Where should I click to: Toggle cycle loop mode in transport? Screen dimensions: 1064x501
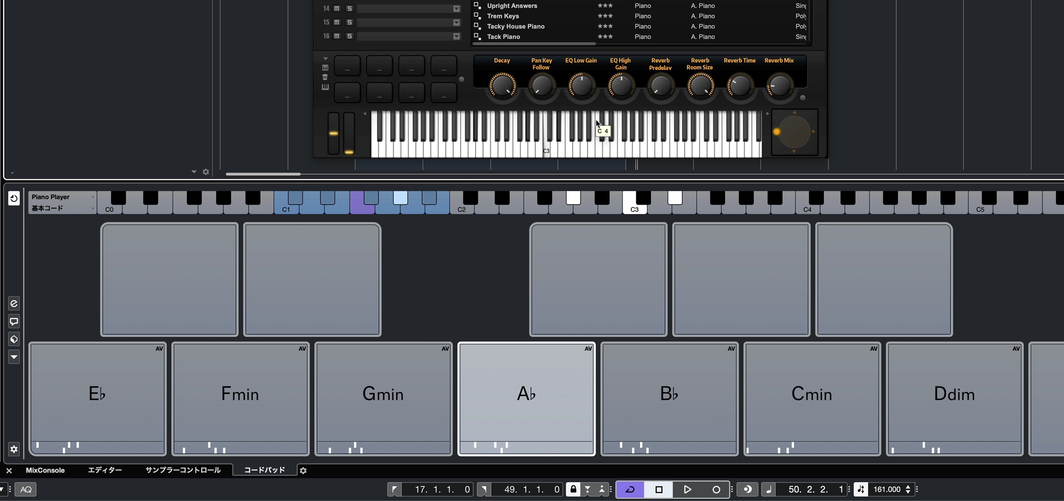coord(630,489)
